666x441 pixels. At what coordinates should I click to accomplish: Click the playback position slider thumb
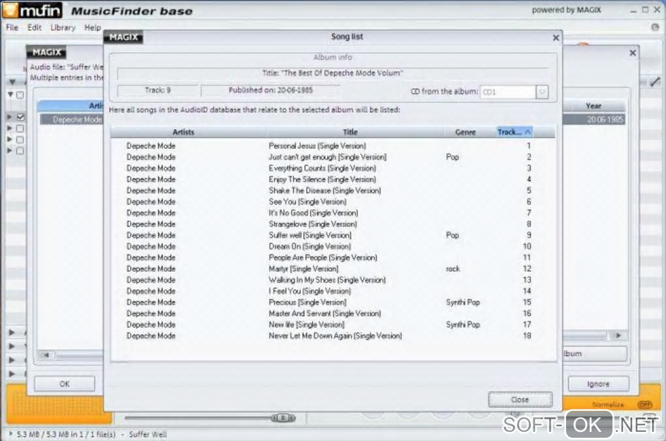283,417
